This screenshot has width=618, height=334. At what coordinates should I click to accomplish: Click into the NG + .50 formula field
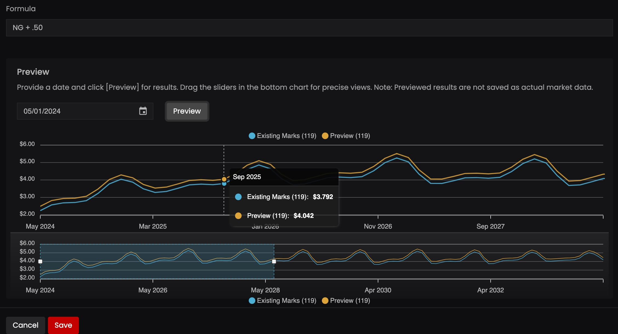tap(309, 28)
